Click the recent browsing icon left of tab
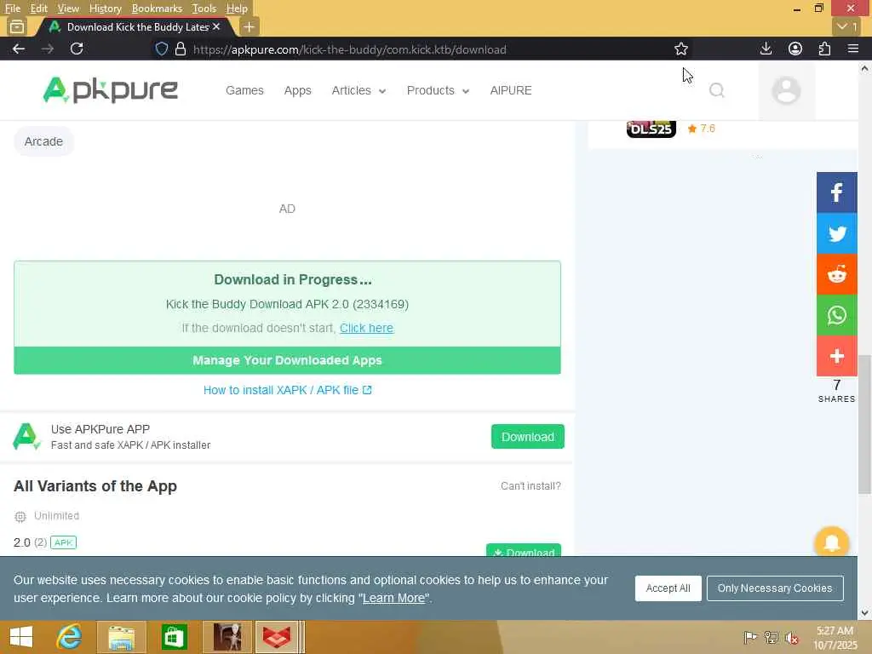Viewport: 872px width, 654px height. click(x=17, y=26)
